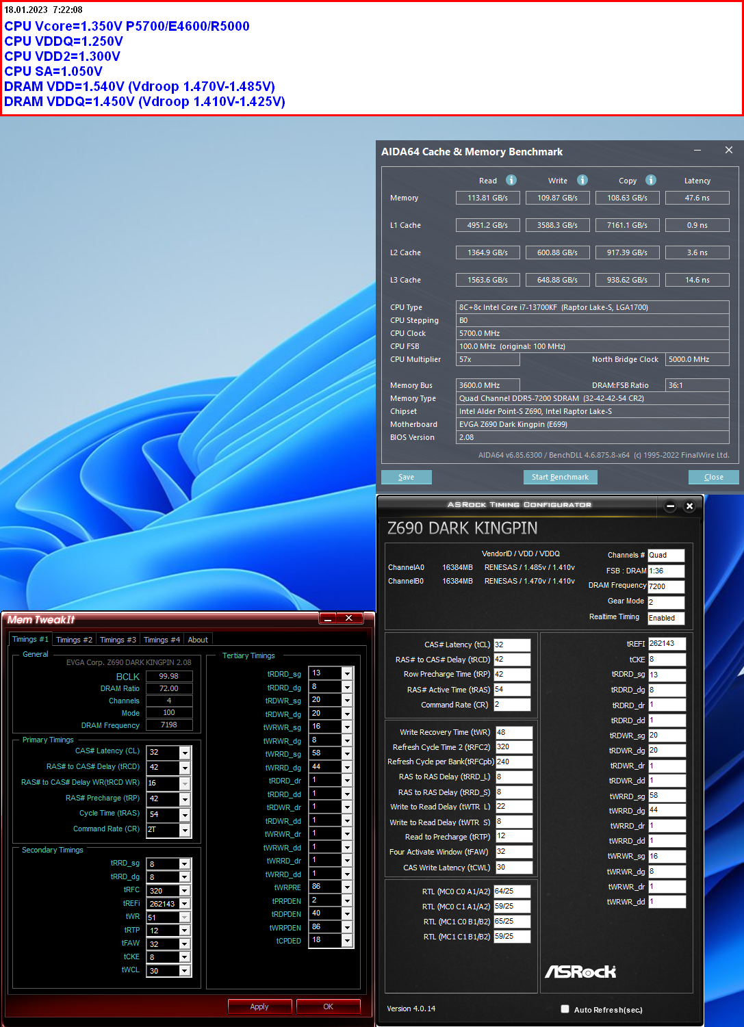Click the ASRock logo in Timing Configurator
Screen dimensions: 744x1027
point(580,972)
